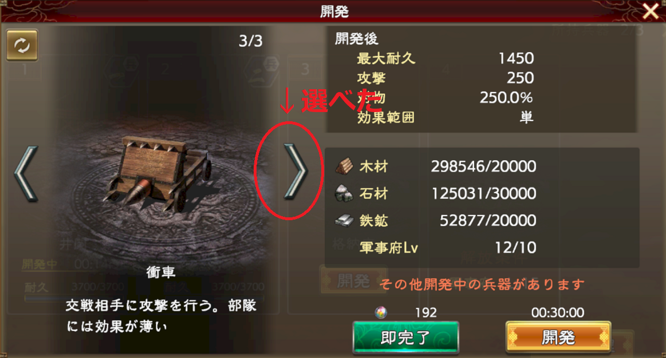666x358 pixels.
Task: Click the green 即完了 button
Action: tap(405, 337)
